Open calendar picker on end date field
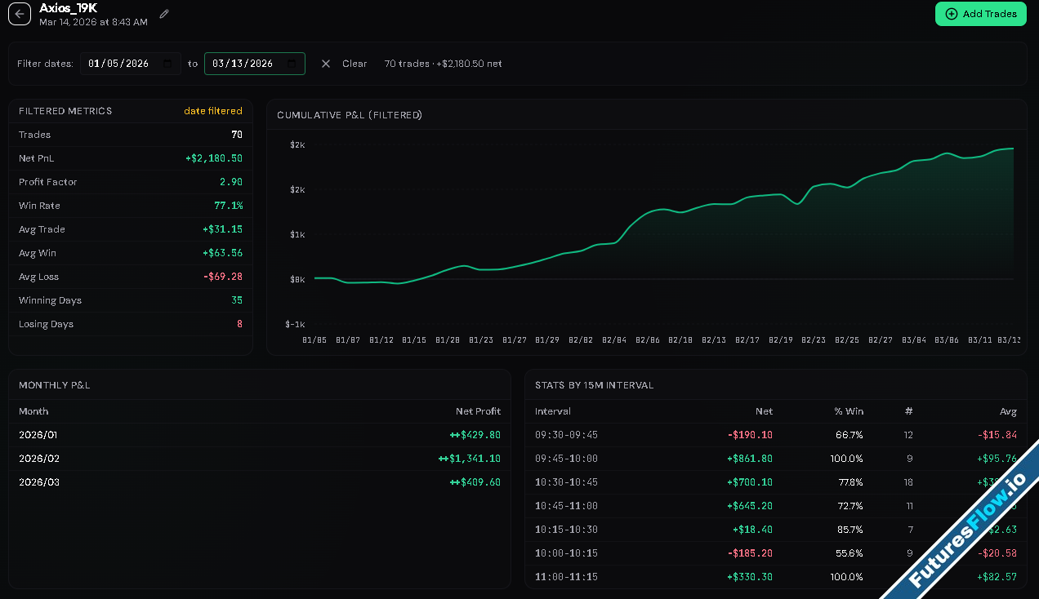This screenshot has height=599, width=1039. [x=292, y=64]
